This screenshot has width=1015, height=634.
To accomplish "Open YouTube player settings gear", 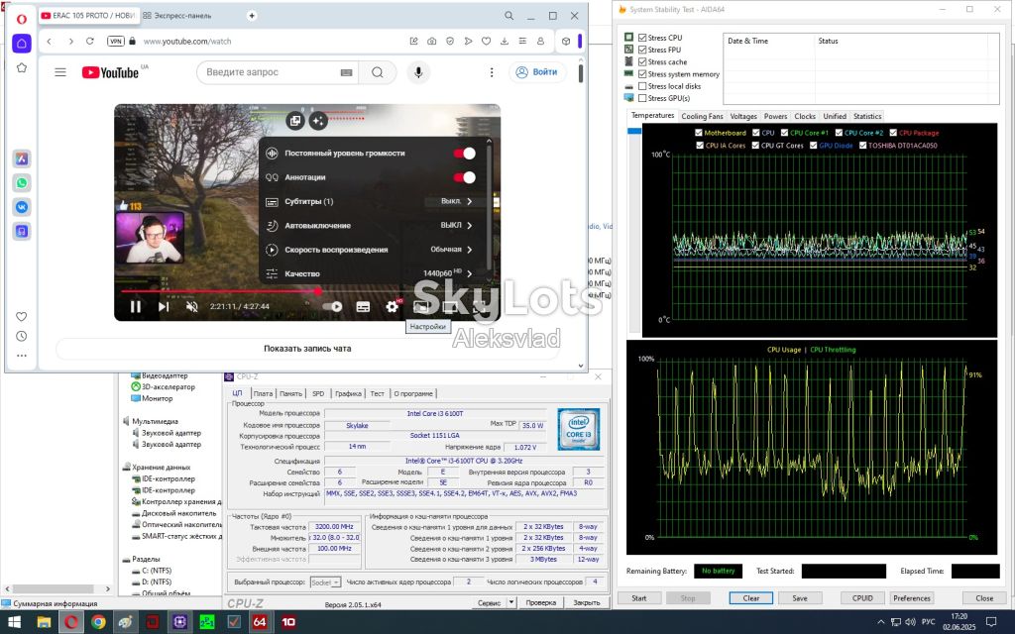I will [x=393, y=307].
